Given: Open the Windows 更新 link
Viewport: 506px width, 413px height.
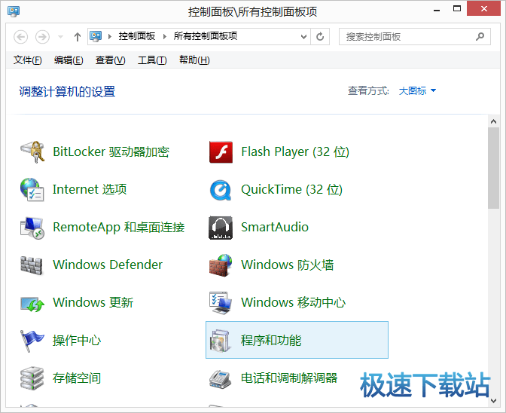Looking at the screenshot, I should (93, 302).
